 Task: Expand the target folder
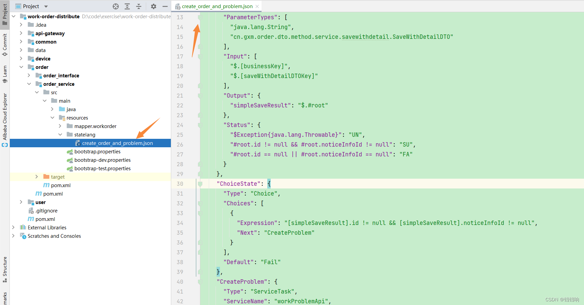[x=37, y=177]
